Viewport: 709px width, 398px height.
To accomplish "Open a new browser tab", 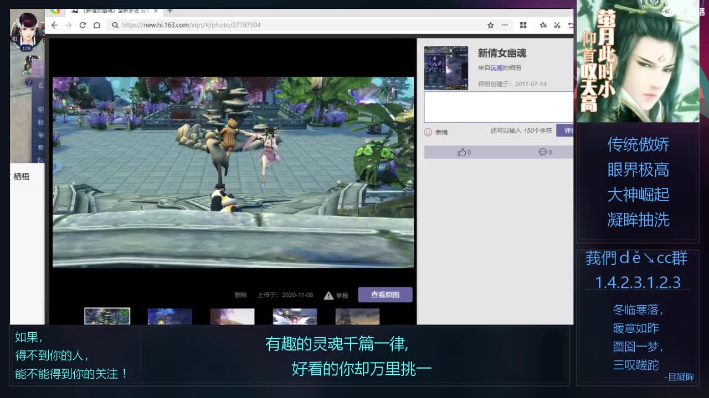I will (169, 11).
